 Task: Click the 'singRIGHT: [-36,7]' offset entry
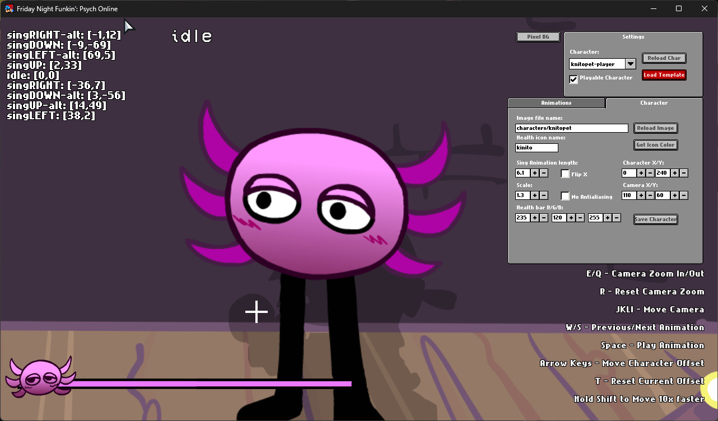pyautogui.click(x=56, y=86)
